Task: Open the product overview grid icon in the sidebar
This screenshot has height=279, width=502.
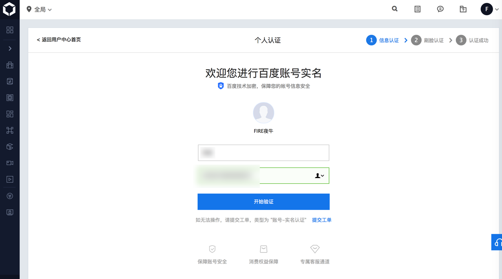Action: click(10, 30)
